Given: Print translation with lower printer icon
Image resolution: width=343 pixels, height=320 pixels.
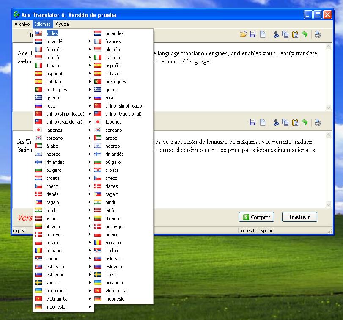Looking at the screenshot, I should coord(318,122).
